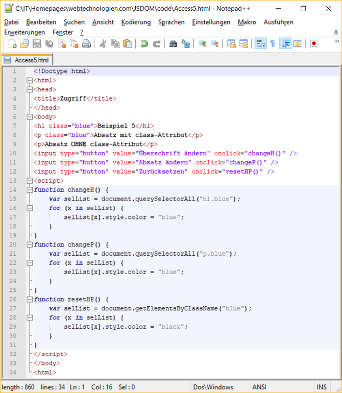Open the Replace dialog icon
This screenshot has height=393, width=342.
coord(185,44)
